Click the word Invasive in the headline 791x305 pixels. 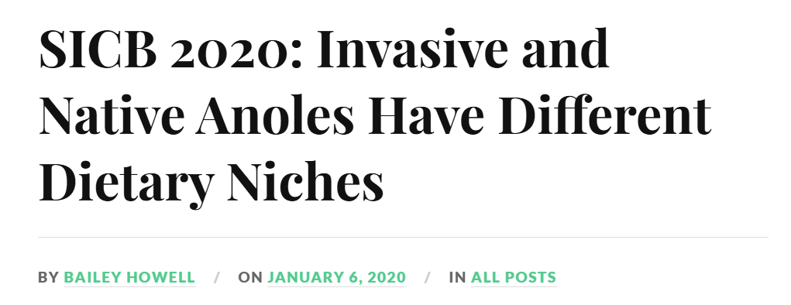click(x=411, y=50)
